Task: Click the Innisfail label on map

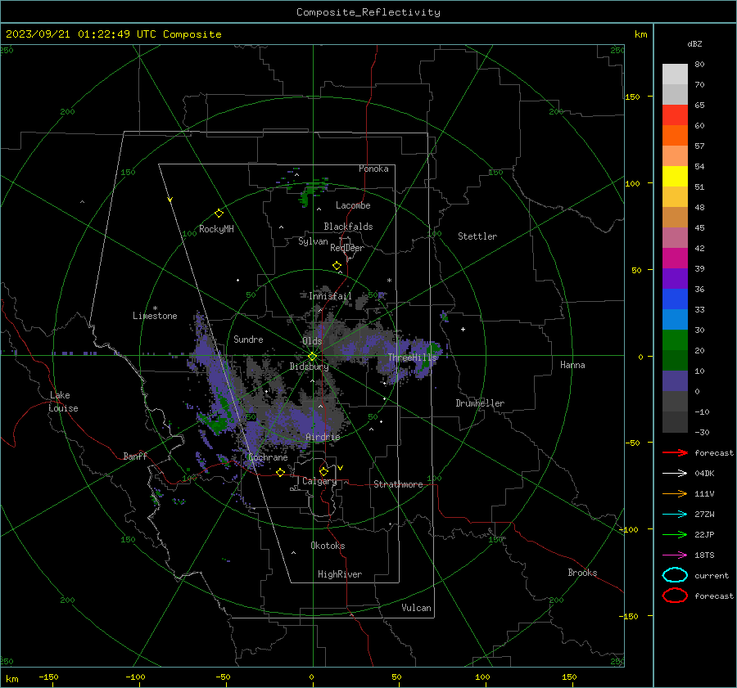Action: pyautogui.click(x=330, y=296)
